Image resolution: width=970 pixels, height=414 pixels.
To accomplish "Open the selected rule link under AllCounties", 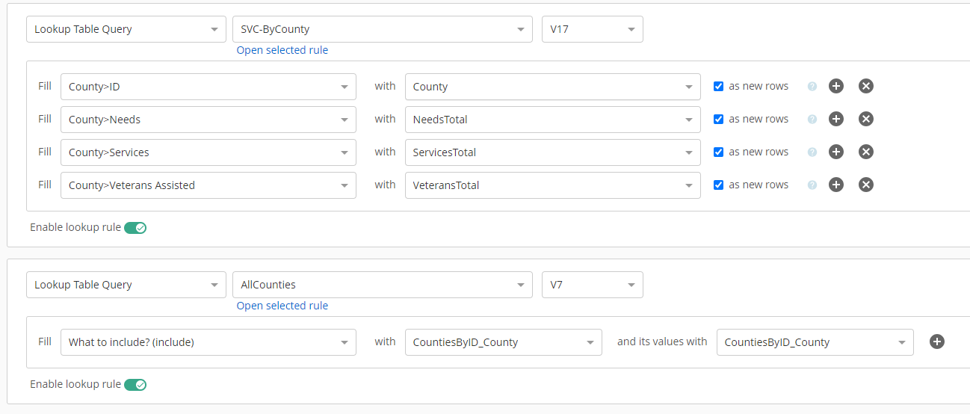I will [282, 306].
